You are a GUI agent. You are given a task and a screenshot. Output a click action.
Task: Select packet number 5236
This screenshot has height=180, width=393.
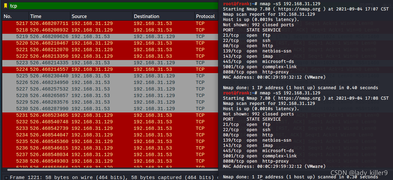point(110,148)
